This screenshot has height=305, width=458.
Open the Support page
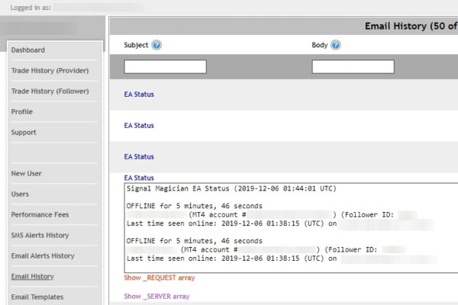coord(24,133)
